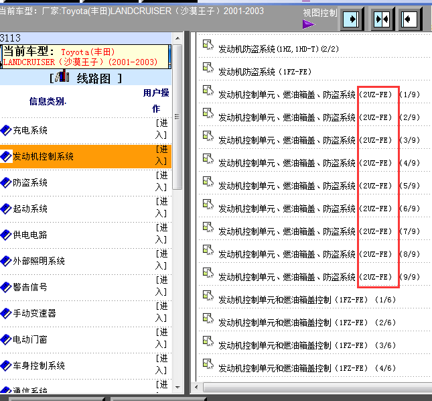
Task: Click left panel scrollbar down arrow
Action: 177,387
